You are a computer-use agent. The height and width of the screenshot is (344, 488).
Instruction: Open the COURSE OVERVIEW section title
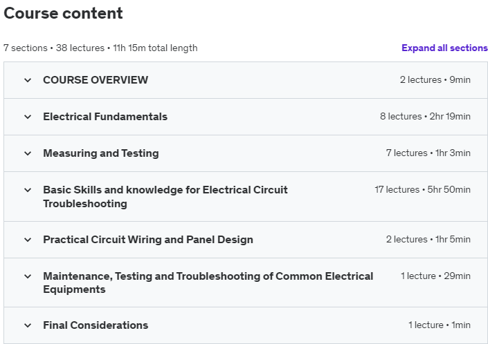pos(96,80)
